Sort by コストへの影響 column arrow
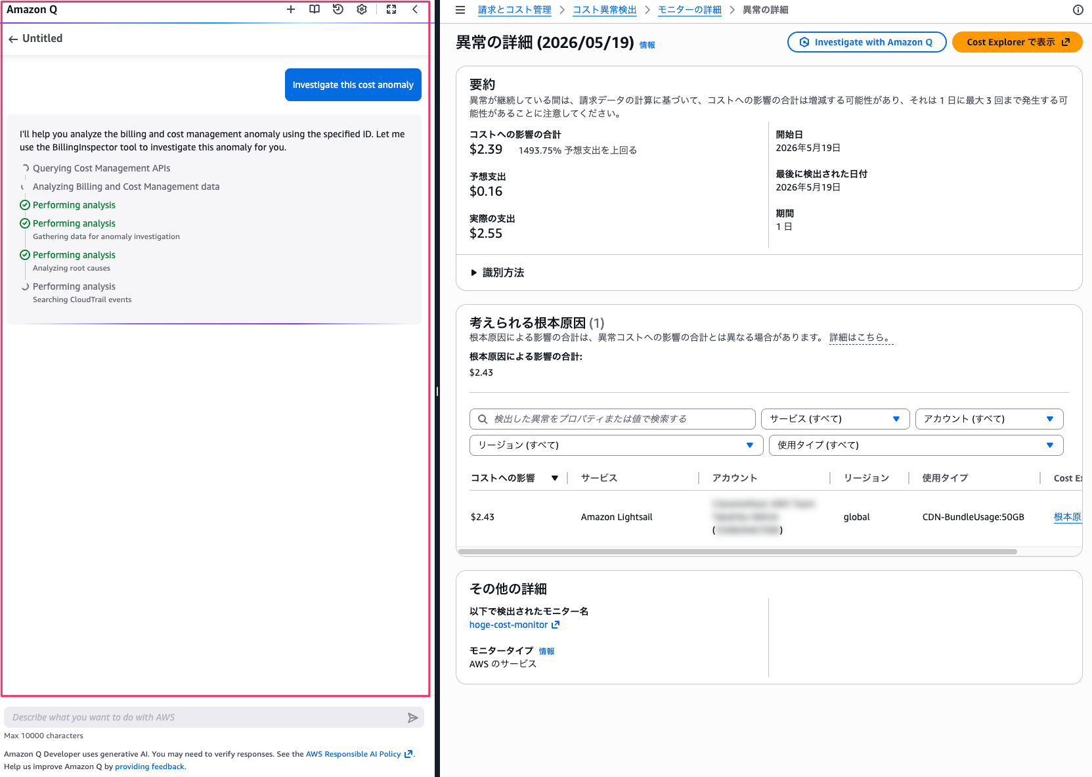The width and height of the screenshot is (1092, 777). click(x=555, y=478)
